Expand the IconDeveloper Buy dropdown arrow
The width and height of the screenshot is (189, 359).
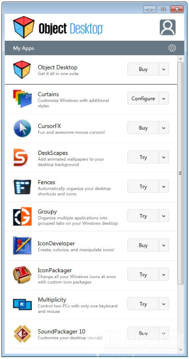tap(164, 245)
